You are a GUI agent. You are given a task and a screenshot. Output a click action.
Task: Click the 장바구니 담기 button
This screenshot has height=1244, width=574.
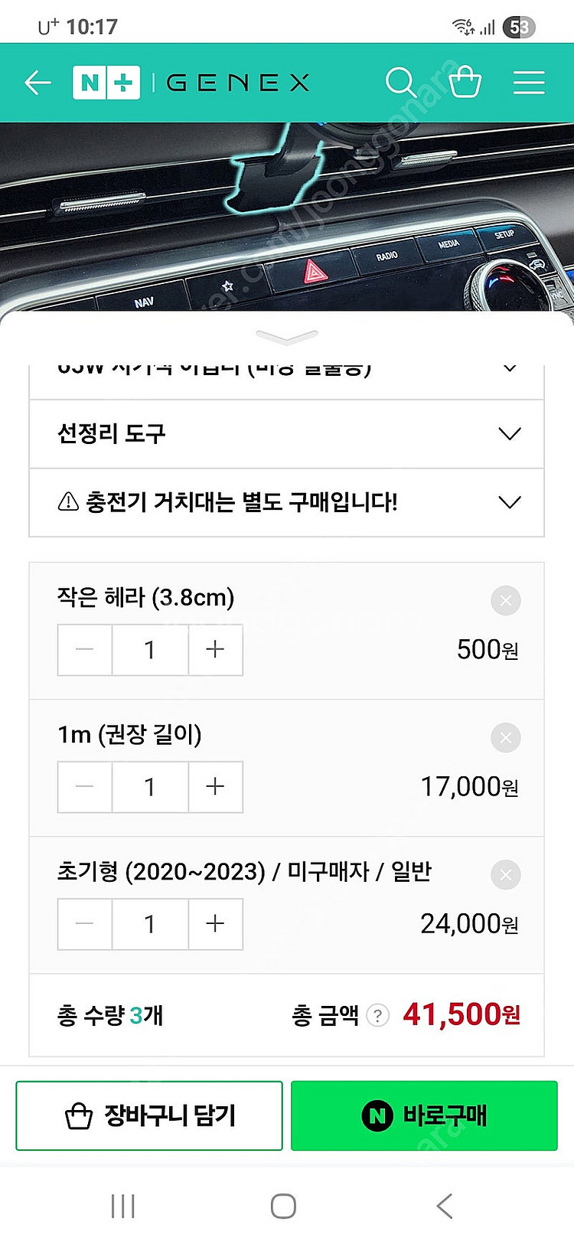(x=149, y=1115)
